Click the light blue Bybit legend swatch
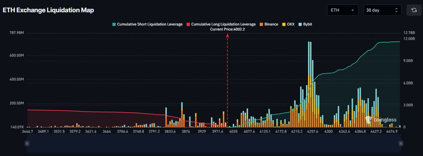 pos(300,24)
